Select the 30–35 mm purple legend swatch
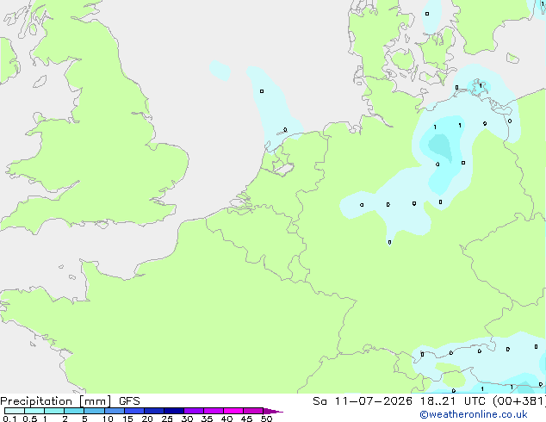546x422 pixels. 194,411
